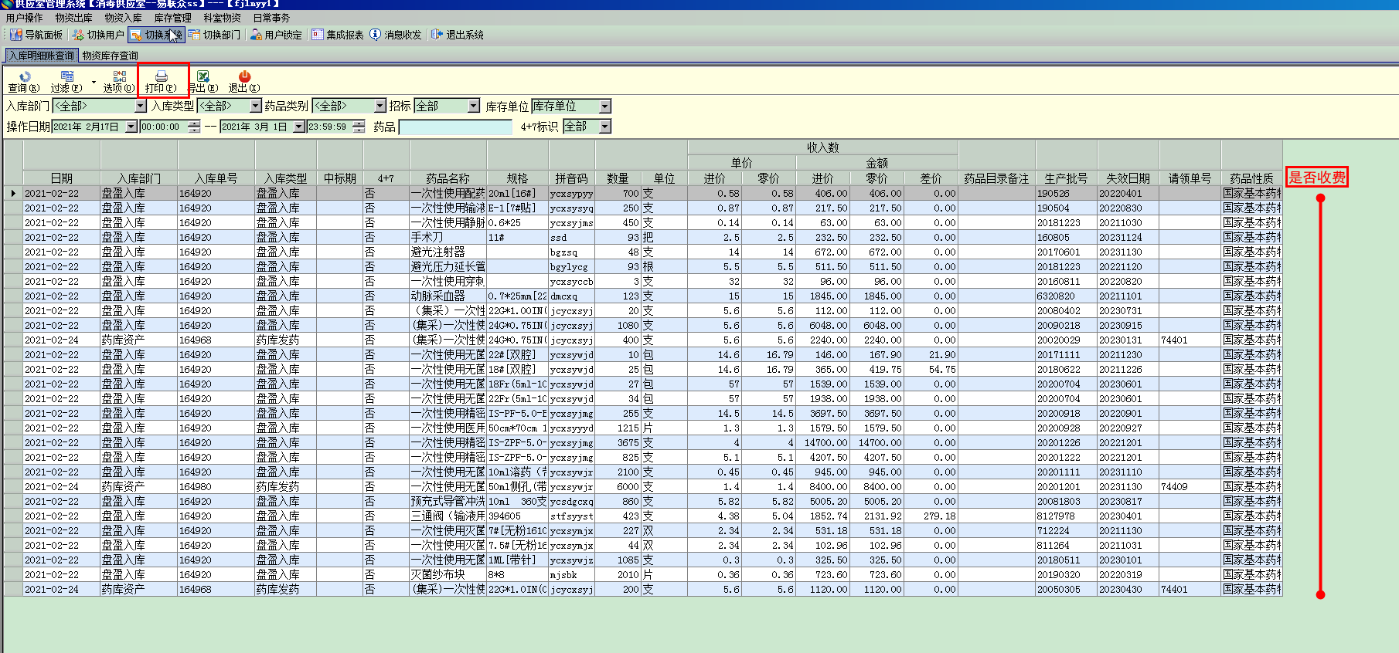Click the 差价 column header

tap(931, 178)
